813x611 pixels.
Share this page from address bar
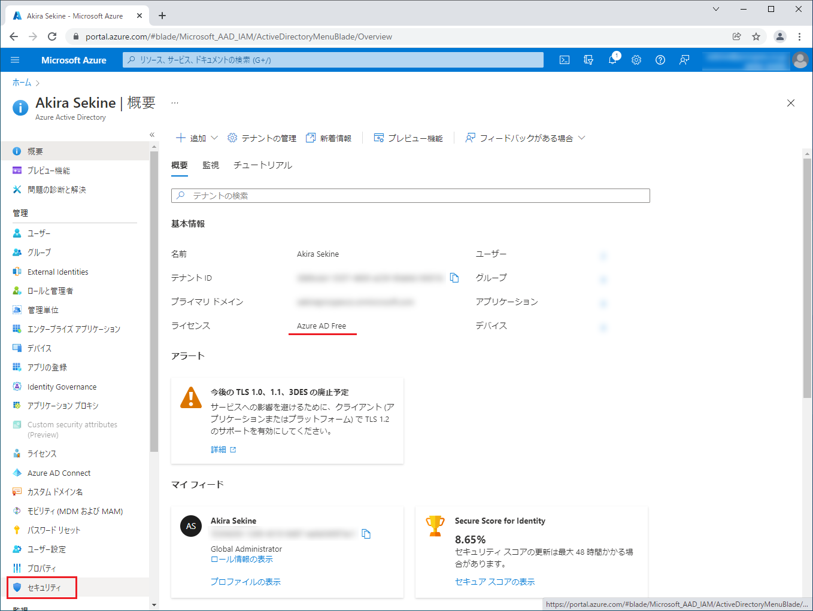point(737,37)
